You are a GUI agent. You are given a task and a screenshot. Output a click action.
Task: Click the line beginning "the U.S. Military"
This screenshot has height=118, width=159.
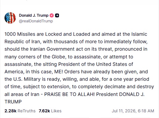(77, 79)
